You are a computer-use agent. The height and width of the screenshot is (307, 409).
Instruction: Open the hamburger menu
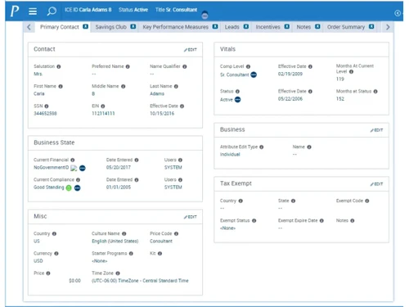pyautogui.click(x=33, y=11)
